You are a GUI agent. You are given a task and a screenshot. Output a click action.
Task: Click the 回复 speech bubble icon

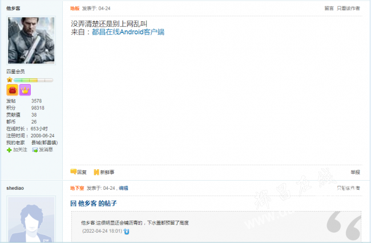74,172
